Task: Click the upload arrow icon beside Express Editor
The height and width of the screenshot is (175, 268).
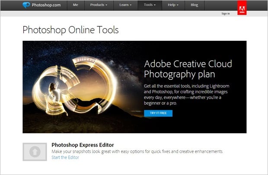Action: tap(35, 152)
